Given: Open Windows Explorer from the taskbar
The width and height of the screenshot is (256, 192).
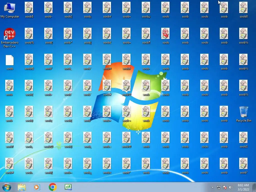Looking at the screenshot, I should [22, 187].
